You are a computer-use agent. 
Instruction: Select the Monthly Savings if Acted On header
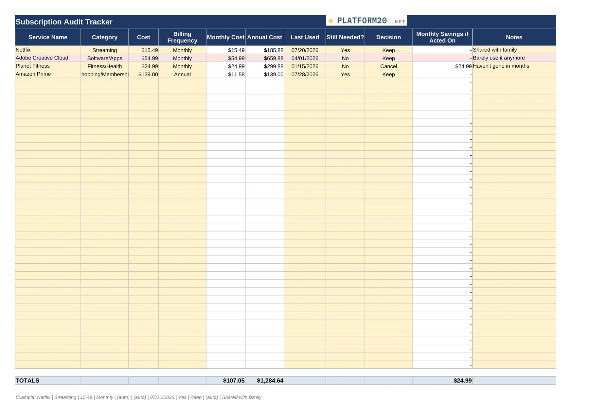click(x=442, y=37)
